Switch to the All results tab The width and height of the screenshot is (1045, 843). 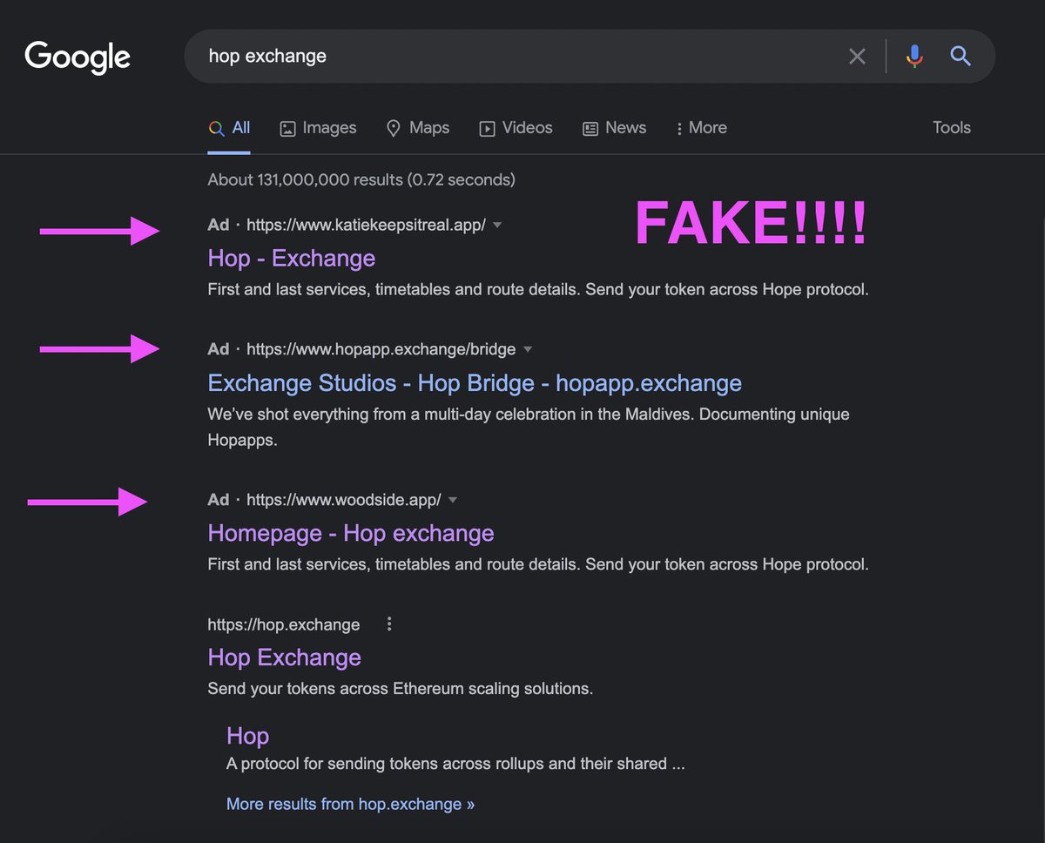[230, 127]
